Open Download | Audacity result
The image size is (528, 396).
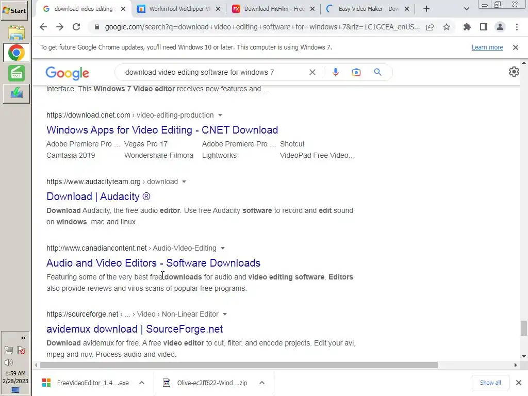point(98,196)
